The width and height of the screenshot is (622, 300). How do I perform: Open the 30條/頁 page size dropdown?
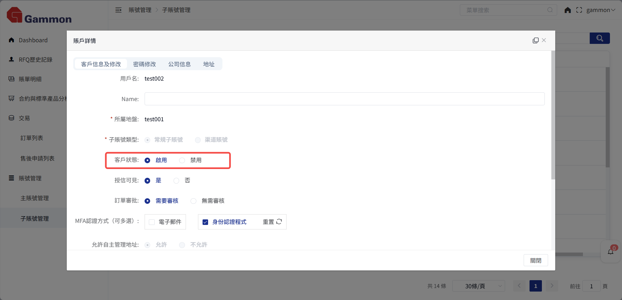pyautogui.click(x=478, y=286)
